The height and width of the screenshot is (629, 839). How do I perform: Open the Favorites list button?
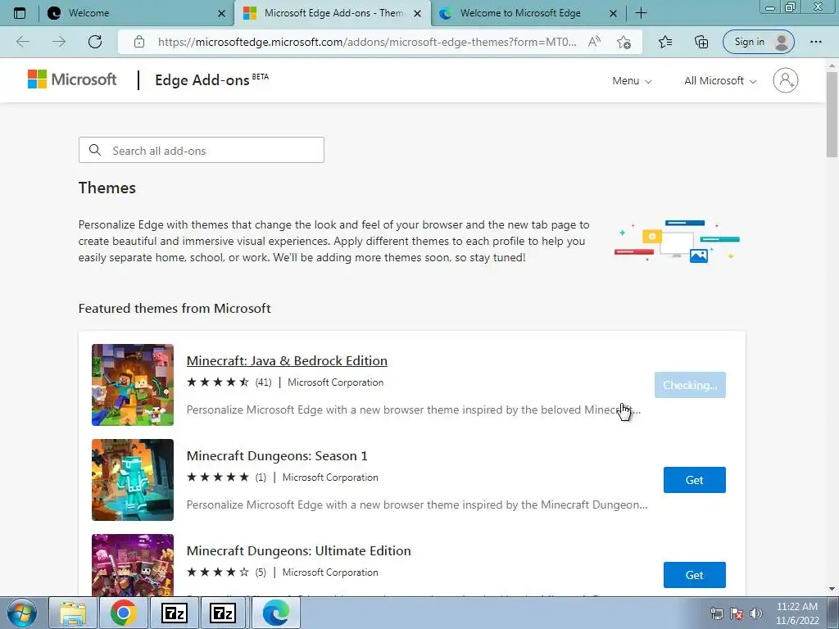[x=665, y=42]
